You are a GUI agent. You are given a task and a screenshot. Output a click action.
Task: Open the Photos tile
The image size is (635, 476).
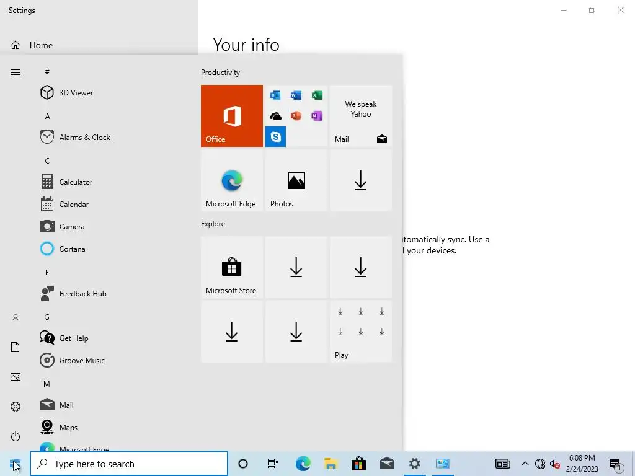[x=296, y=180]
